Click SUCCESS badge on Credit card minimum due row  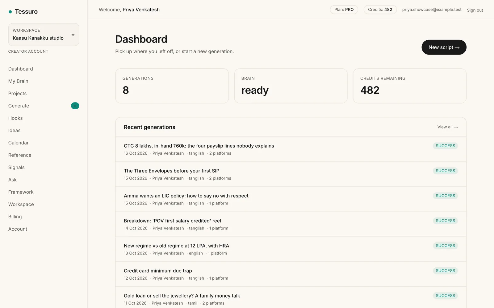[x=445, y=271]
